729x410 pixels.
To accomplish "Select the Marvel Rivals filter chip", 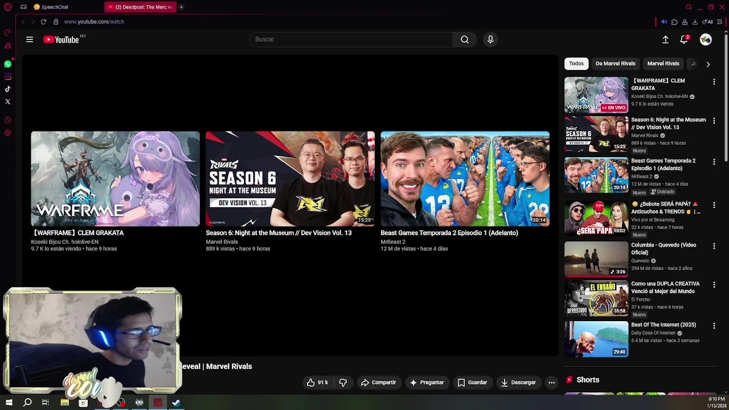I will pyautogui.click(x=663, y=64).
